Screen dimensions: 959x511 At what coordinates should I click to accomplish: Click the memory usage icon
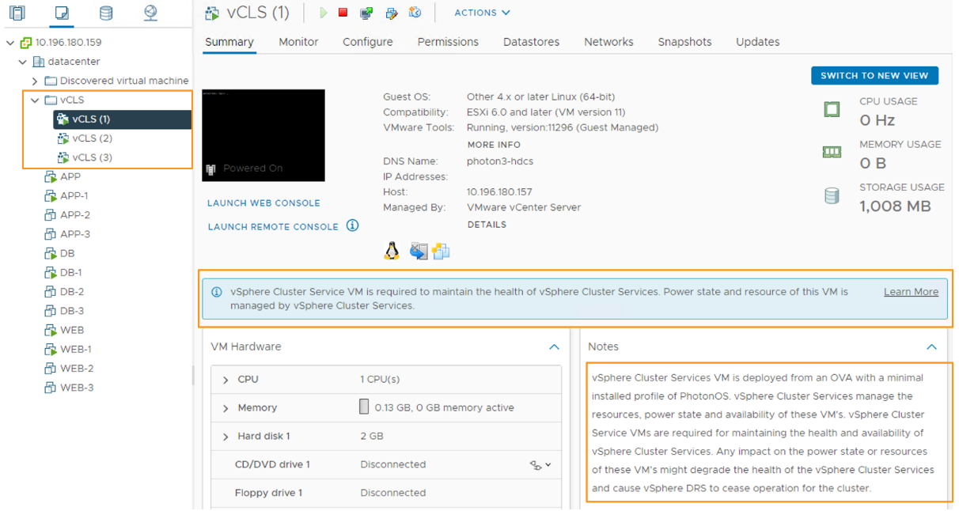pos(832,152)
